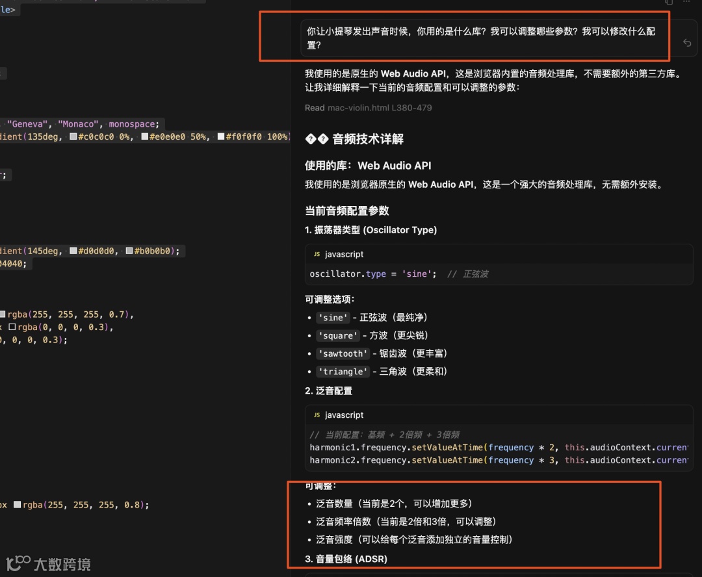The width and height of the screenshot is (702, 577).
Task: Open the three-dots more options menu at top
Action: tap(686, 2)
